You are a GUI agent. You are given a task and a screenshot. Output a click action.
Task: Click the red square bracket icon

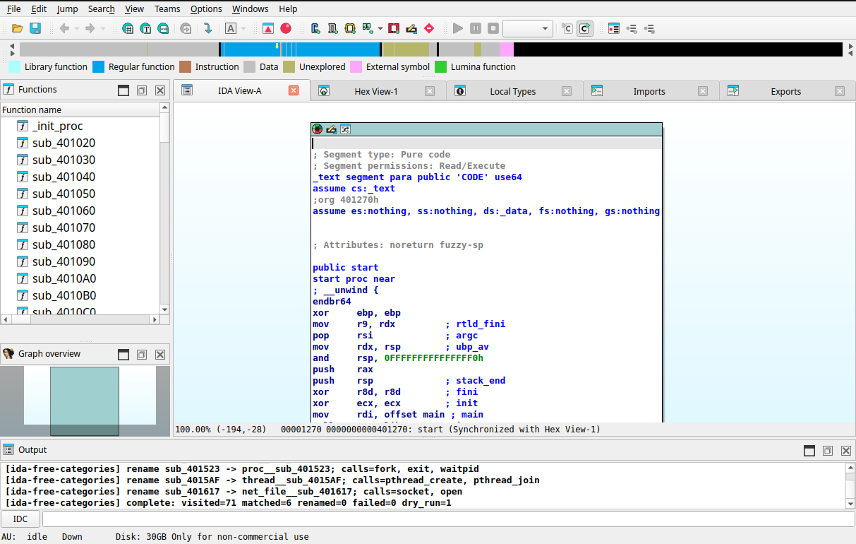394,28
